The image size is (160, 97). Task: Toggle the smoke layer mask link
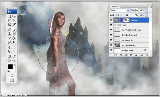click(122, 20)
